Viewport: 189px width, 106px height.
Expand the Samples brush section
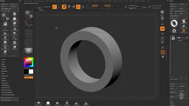[x=4, y=67]
